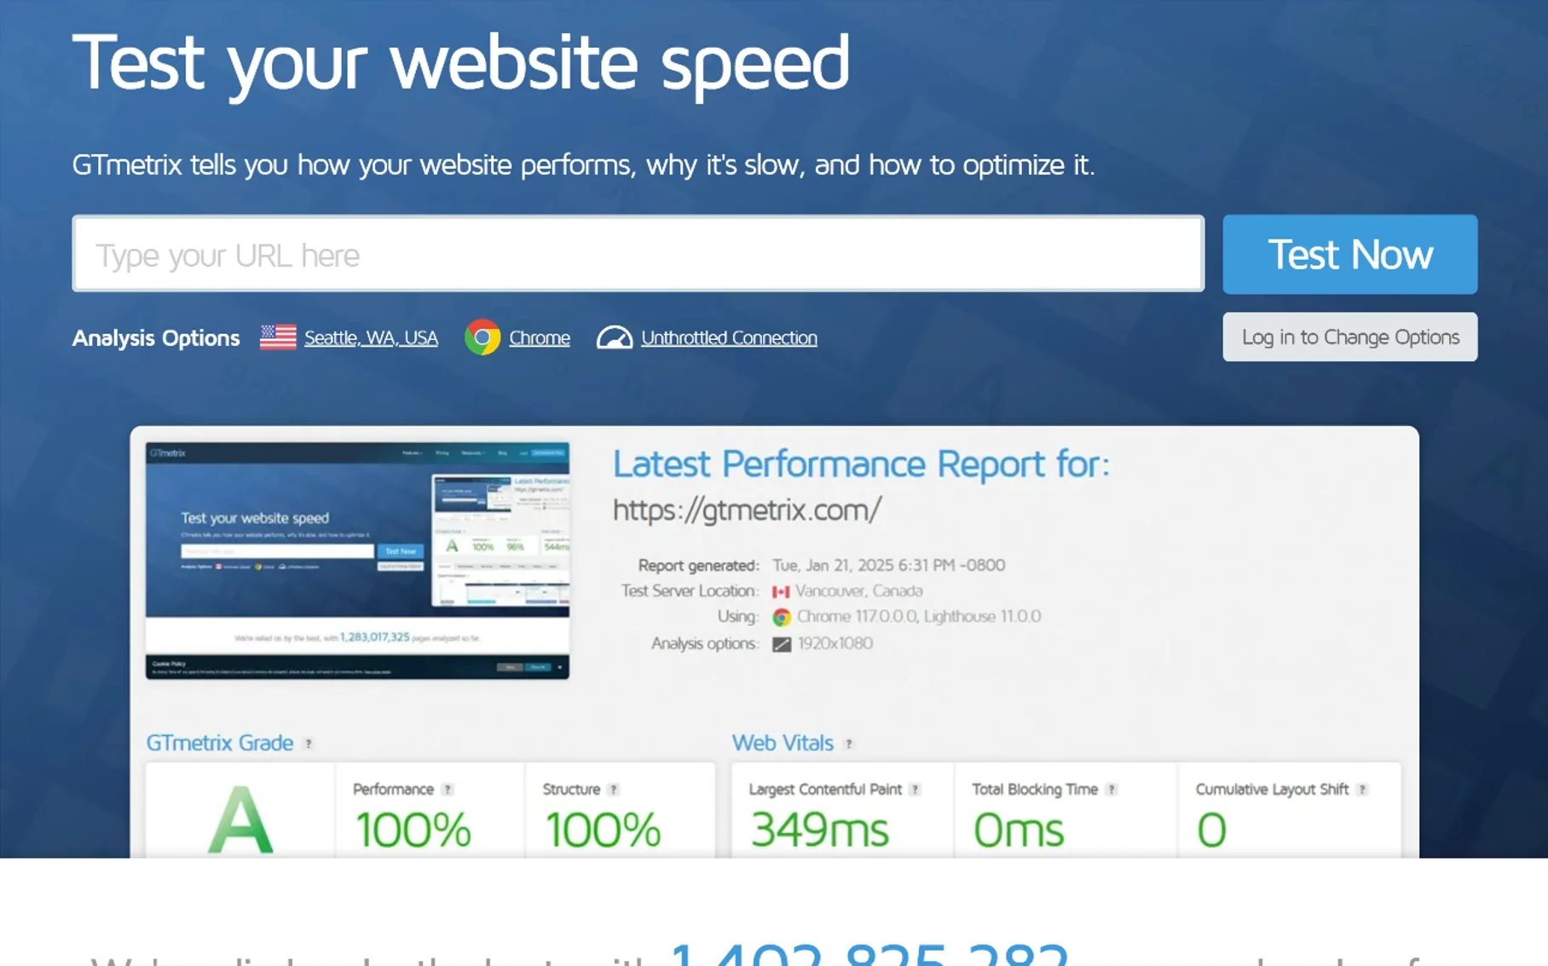Click the Structure 100% score
The width and height of the screenshot is (1548, 966).
click(x=603, y=830)
